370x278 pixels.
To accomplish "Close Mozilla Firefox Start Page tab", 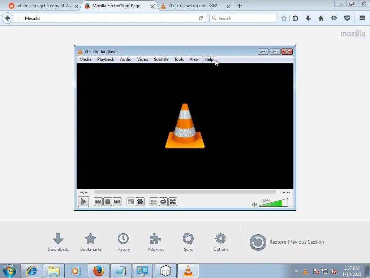I will tap(152, 7).
